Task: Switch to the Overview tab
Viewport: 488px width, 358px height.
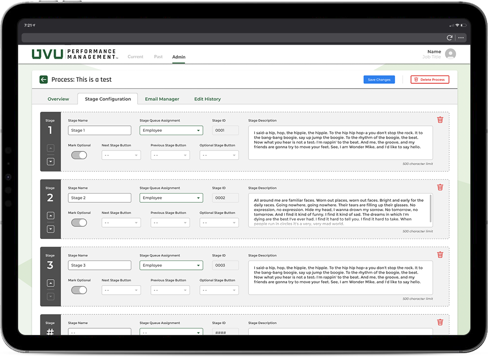Action: click(x=58, y=99)
